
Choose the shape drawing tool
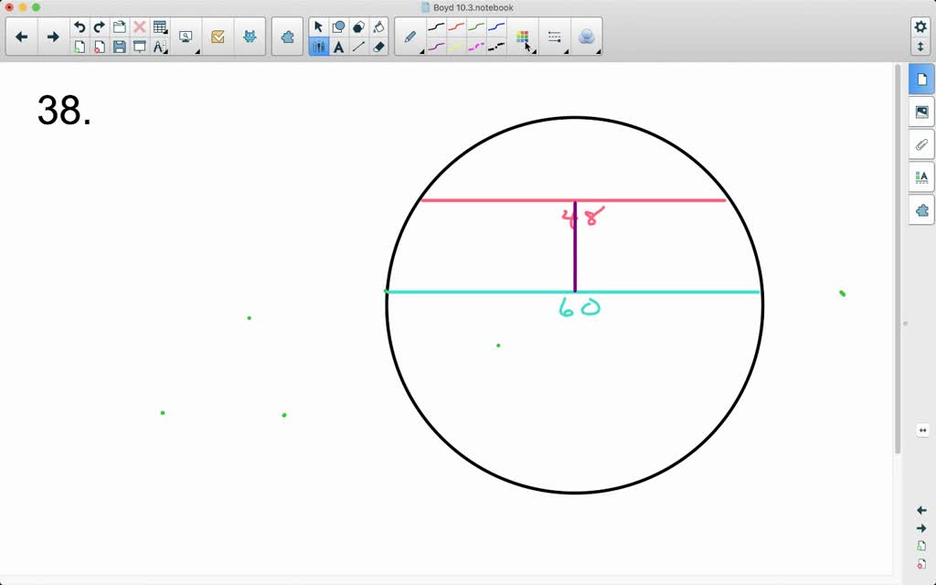[x=339, y=27]
